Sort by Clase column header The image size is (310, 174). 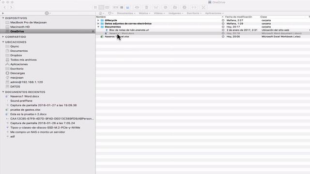pyautogui.click(x=263, y=17)
